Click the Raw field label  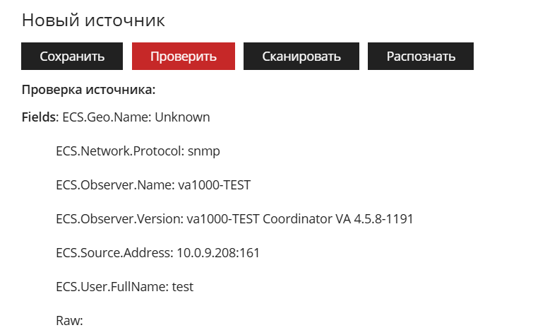click(69, 321)
